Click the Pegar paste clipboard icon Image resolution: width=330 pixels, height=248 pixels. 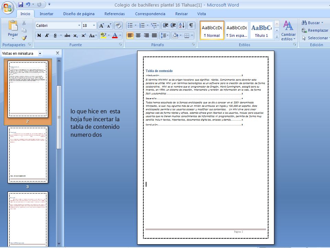13,25
